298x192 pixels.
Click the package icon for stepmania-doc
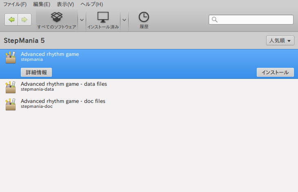point(11,104)
